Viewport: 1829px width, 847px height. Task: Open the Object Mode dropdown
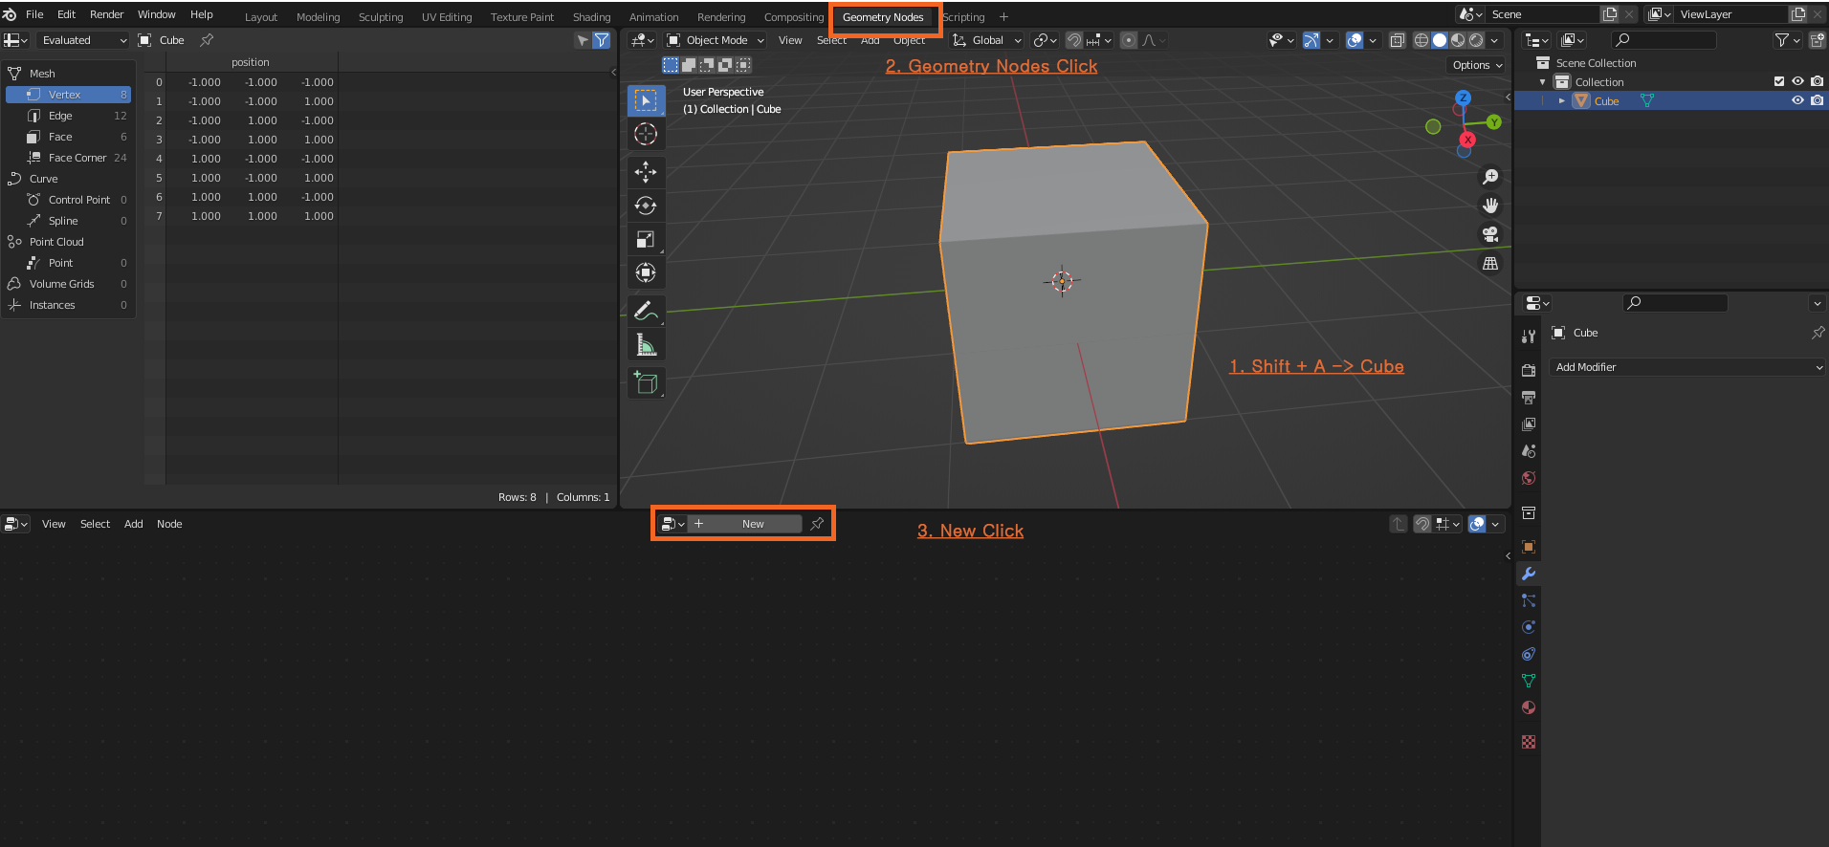pos(716,40)
